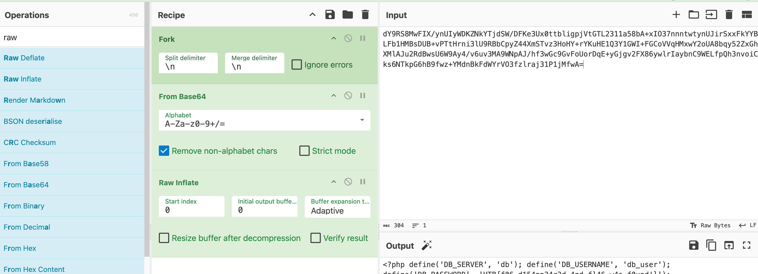The width and height of the screenshot is (758, 274).
Task: Select From Hex Content operation
Action: pos(72,266)
